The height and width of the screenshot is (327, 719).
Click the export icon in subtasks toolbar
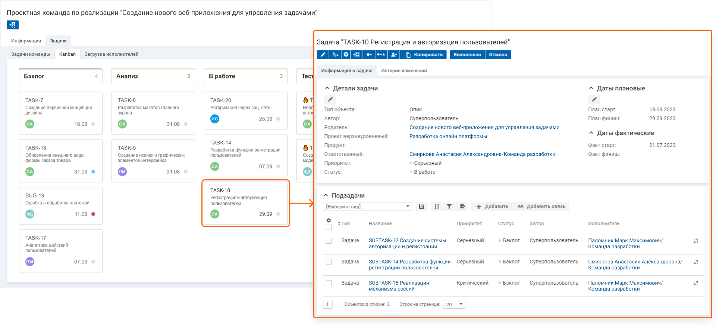pyautogui.click(x=462, y=206)
